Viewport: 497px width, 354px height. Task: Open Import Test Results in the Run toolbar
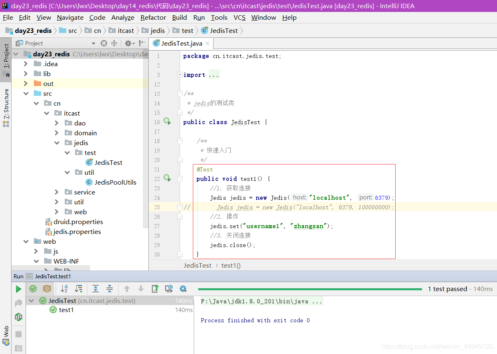(155, 289)
